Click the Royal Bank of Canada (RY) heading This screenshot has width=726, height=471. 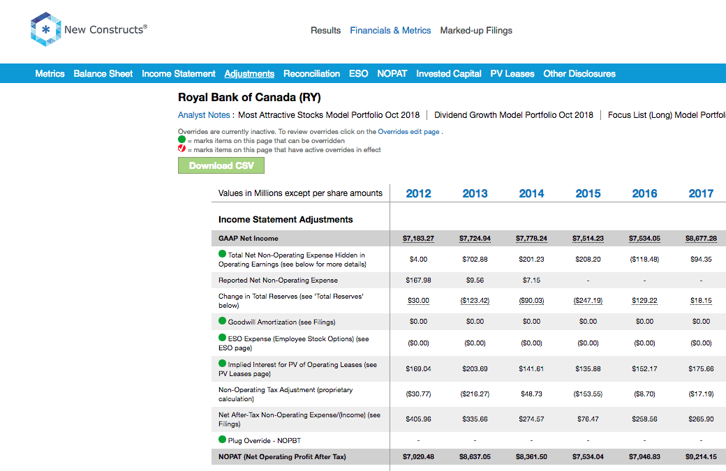(249, 98)
